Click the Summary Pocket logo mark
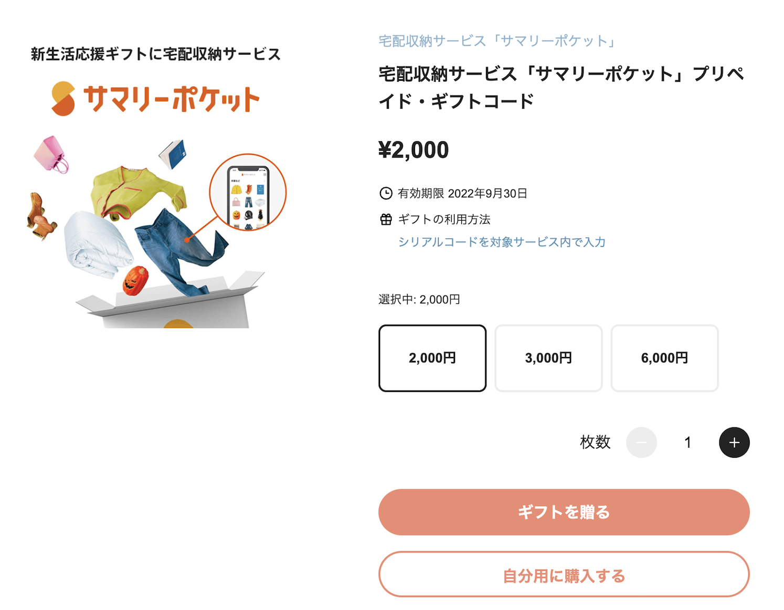 (63, 99)
